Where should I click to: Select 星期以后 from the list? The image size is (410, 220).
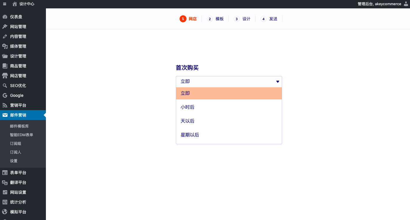(229, 135)
